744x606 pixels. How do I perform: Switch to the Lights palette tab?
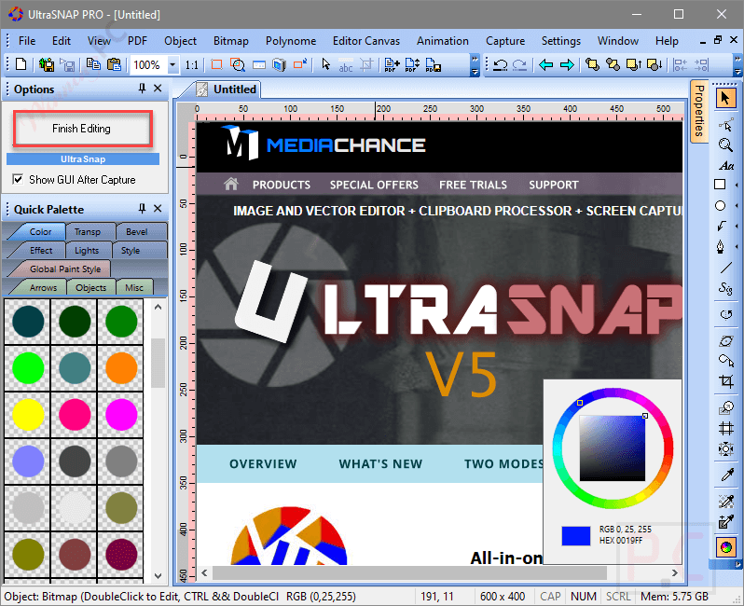[87, 250]
